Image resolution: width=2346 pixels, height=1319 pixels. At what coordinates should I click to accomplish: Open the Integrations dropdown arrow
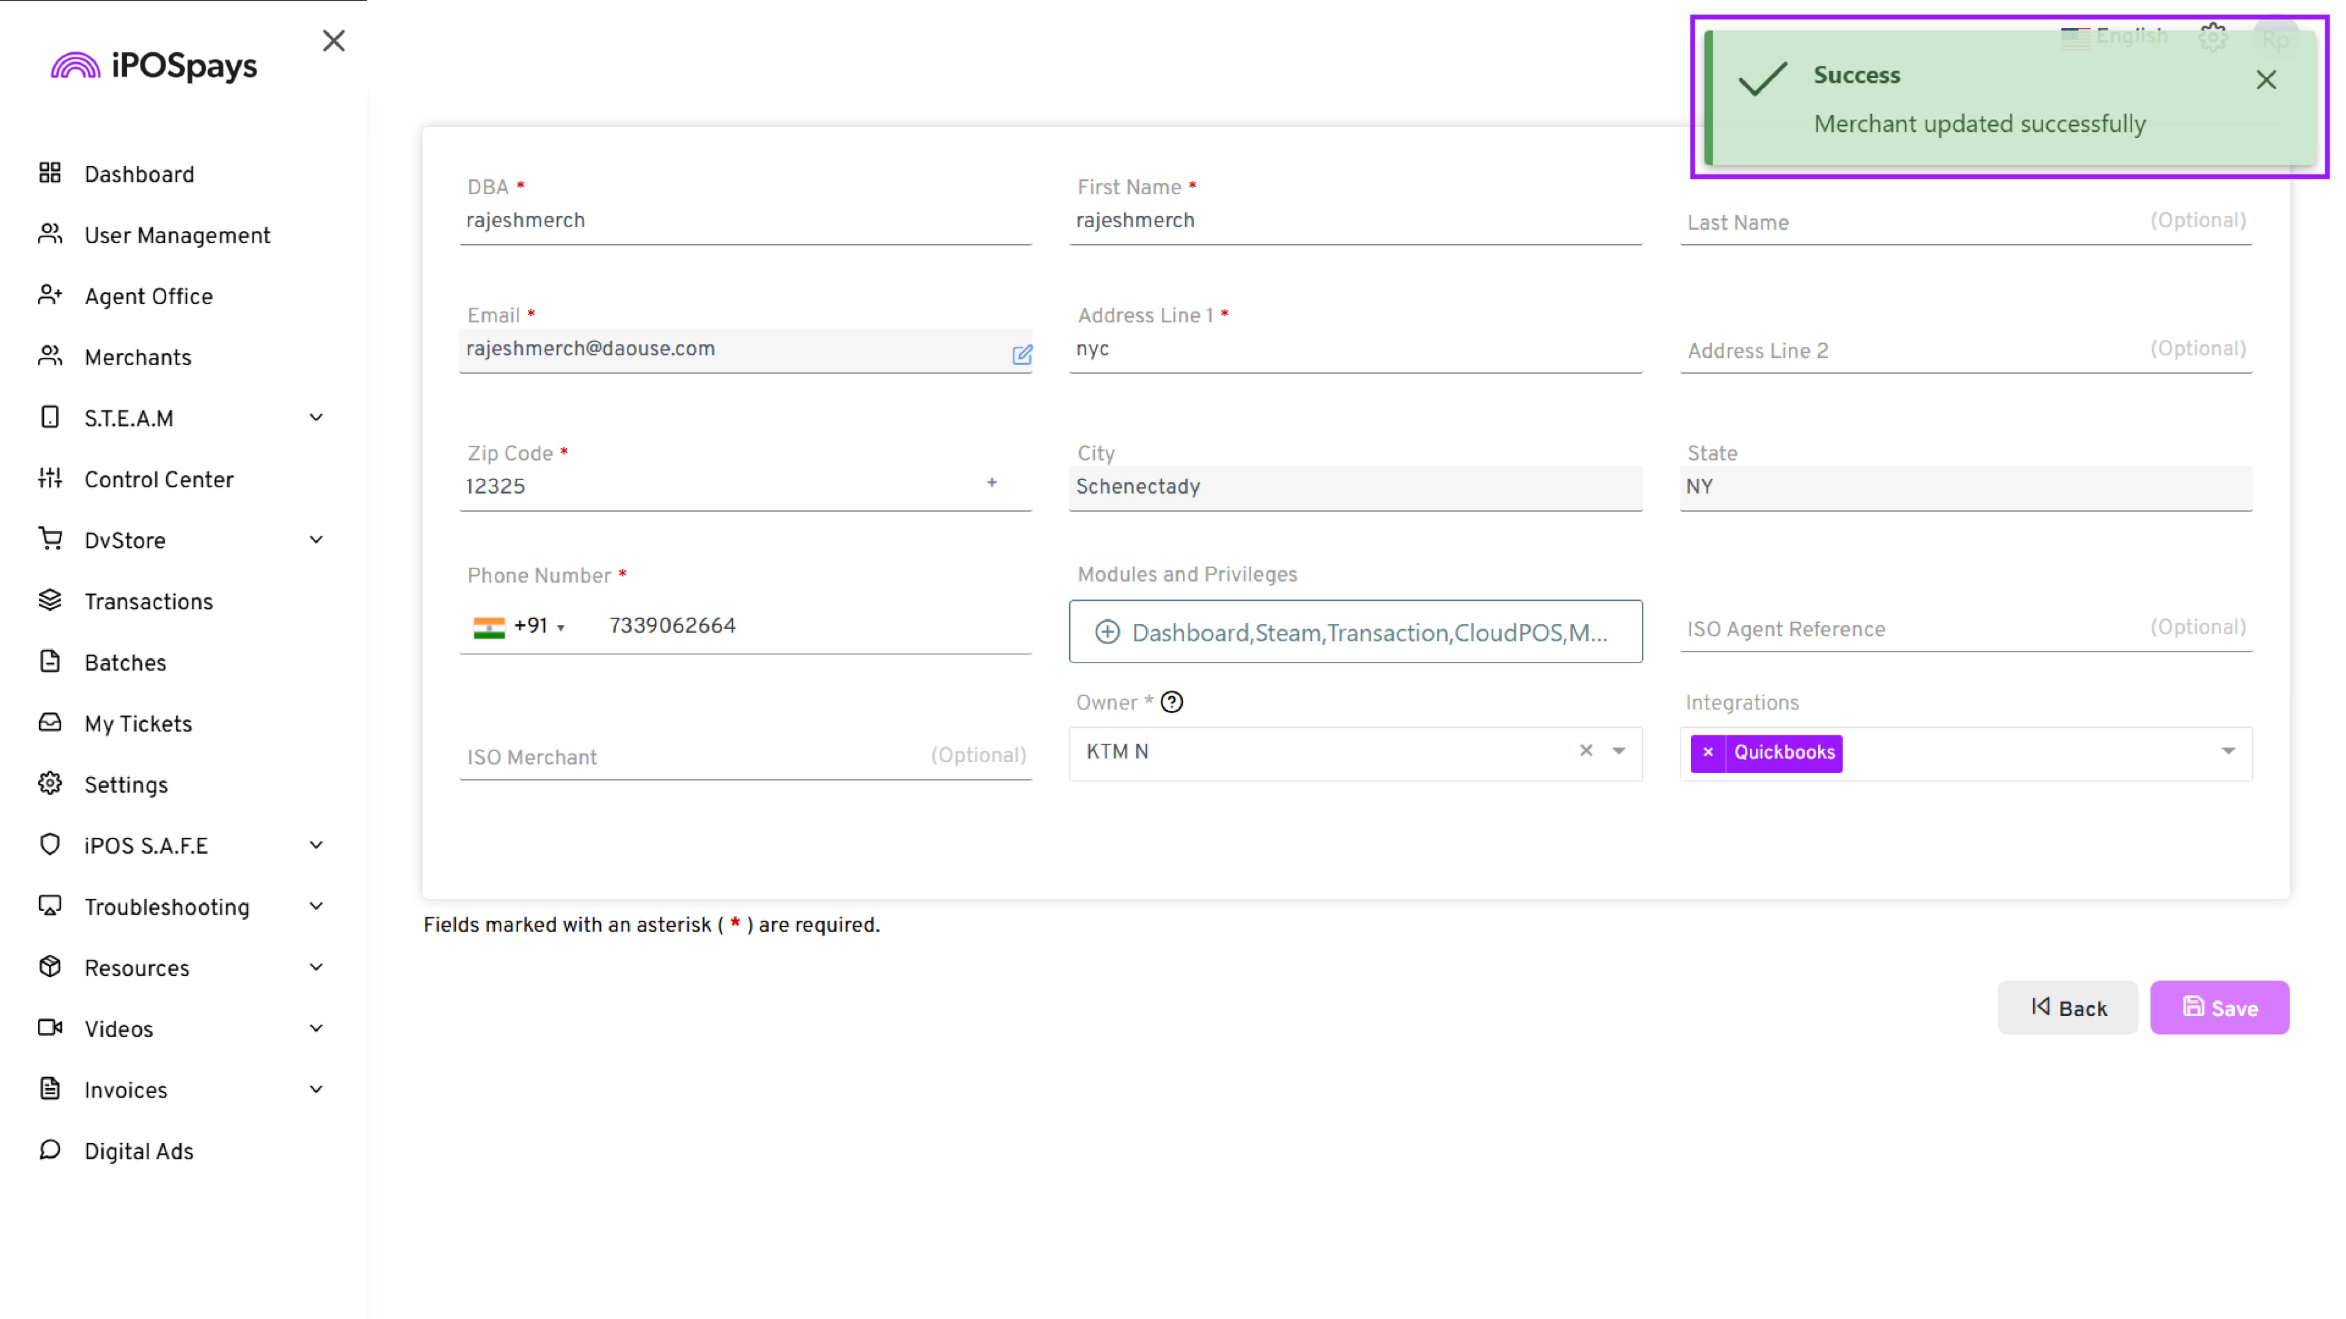(x=2227, y=751)
